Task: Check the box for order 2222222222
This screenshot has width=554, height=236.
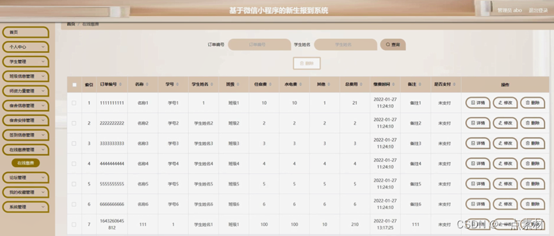Action: (74, 123)
